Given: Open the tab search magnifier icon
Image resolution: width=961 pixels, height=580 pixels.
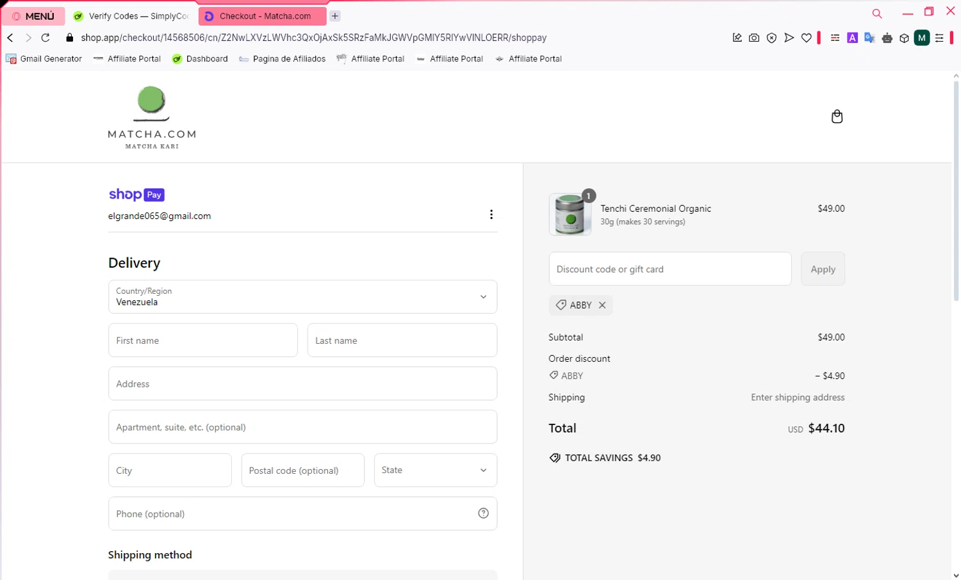Looking at the screenshot, I should (x=877, y=13).
